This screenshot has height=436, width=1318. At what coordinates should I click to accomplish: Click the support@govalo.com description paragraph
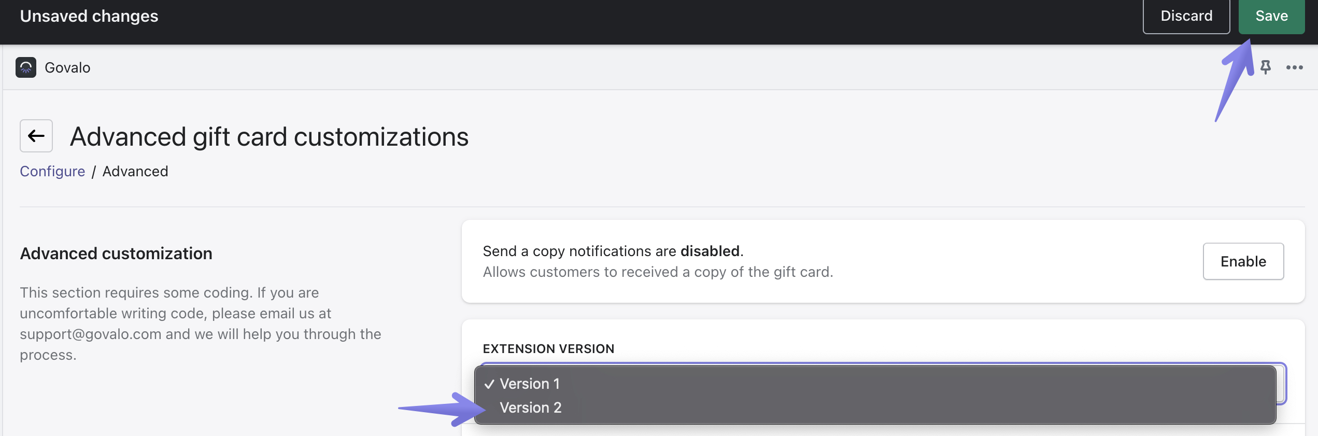click(x=201, y=324)
